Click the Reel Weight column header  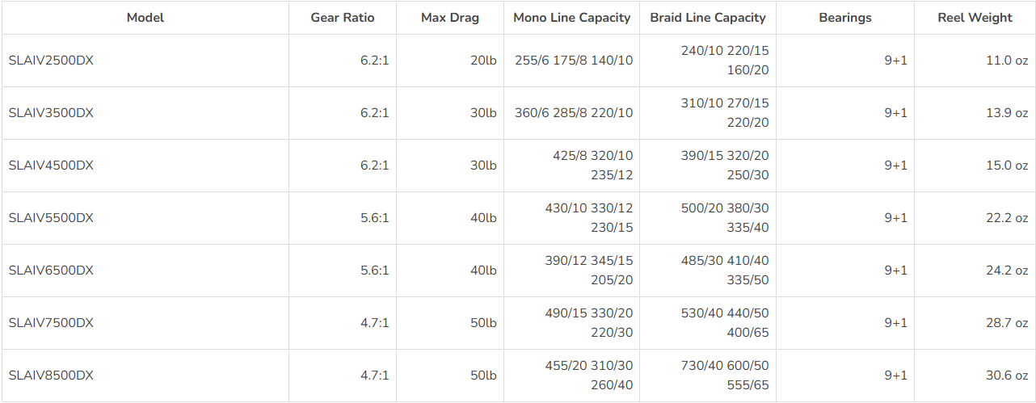(x=975, y=18)
